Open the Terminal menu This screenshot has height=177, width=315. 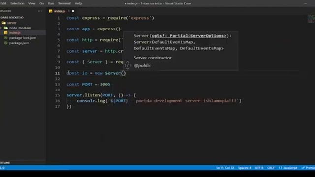click(64, 3)
